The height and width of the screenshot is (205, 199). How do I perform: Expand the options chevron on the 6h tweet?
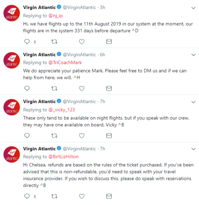point(193,55)
